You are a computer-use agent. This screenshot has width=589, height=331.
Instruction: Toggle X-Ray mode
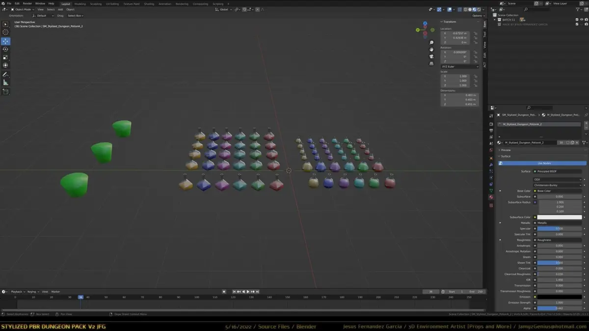[459, 9]
